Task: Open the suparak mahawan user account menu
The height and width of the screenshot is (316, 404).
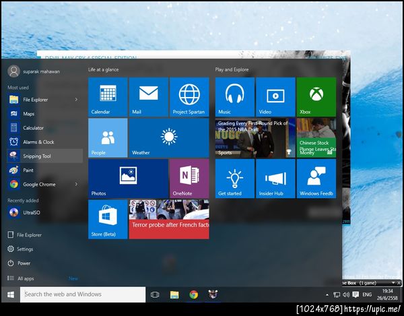Action: [x=34, y=71]
